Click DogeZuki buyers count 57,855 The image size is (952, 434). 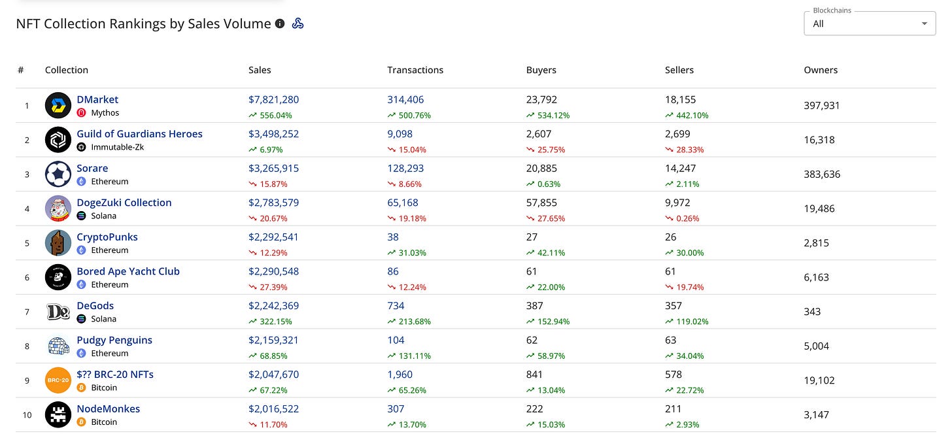click(x=541, y=203)
